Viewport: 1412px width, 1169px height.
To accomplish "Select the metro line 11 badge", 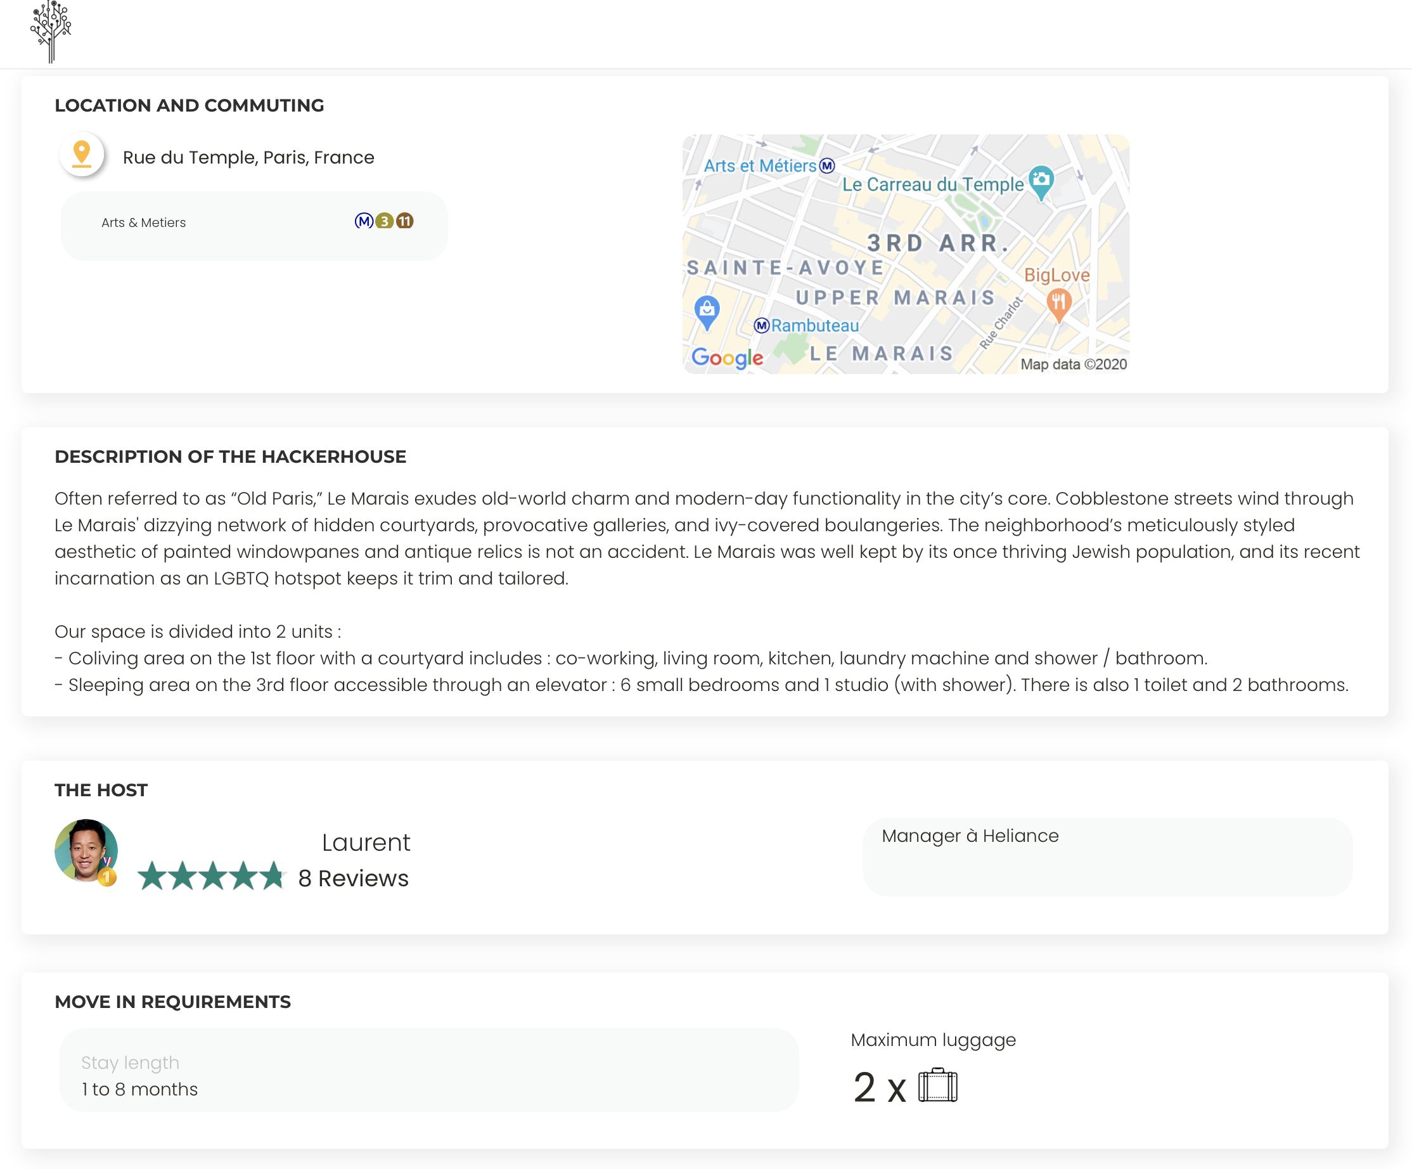I will click(x=405, y=221).
